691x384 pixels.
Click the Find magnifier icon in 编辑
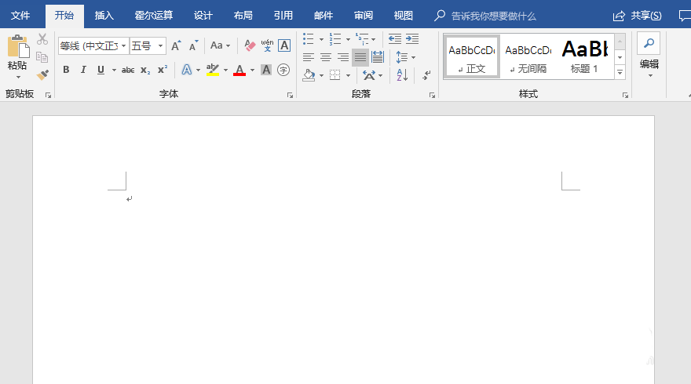click(x=649, y=43)
